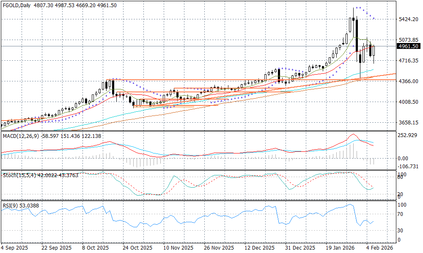The height and width of the screenshot is (253, 423).
Task: Select the current price tag 4961.50 on price axis
Action: [408, 46]
